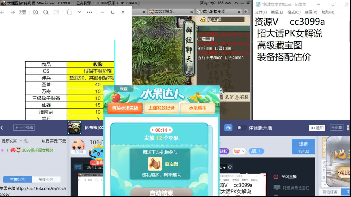351x197 pixels.
Task: Click the 通知 notification button
Action: tap(317, 128)
